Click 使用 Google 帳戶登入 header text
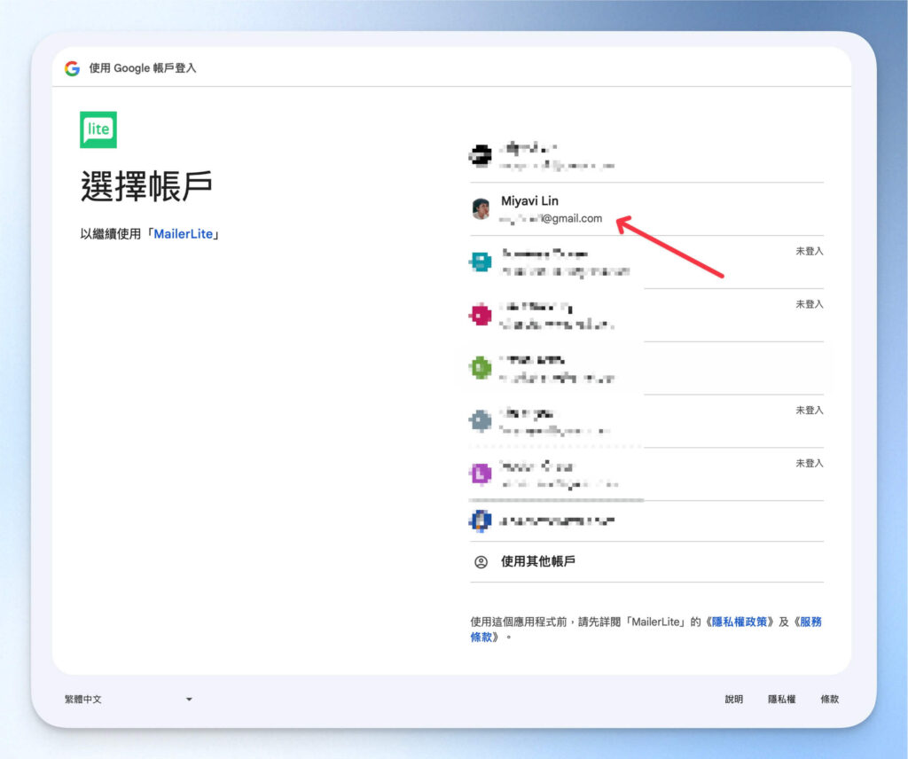The image size is (908, 759). tap(143, 68)
